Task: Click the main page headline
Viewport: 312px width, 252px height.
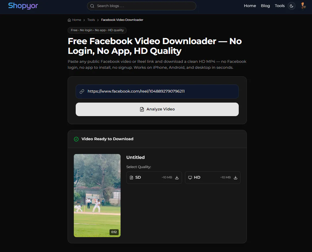Action: click(x=155, y=46)
